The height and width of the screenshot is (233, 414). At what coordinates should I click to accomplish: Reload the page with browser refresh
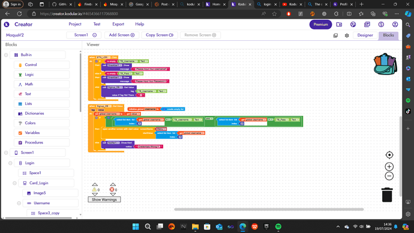click(19, 14)
